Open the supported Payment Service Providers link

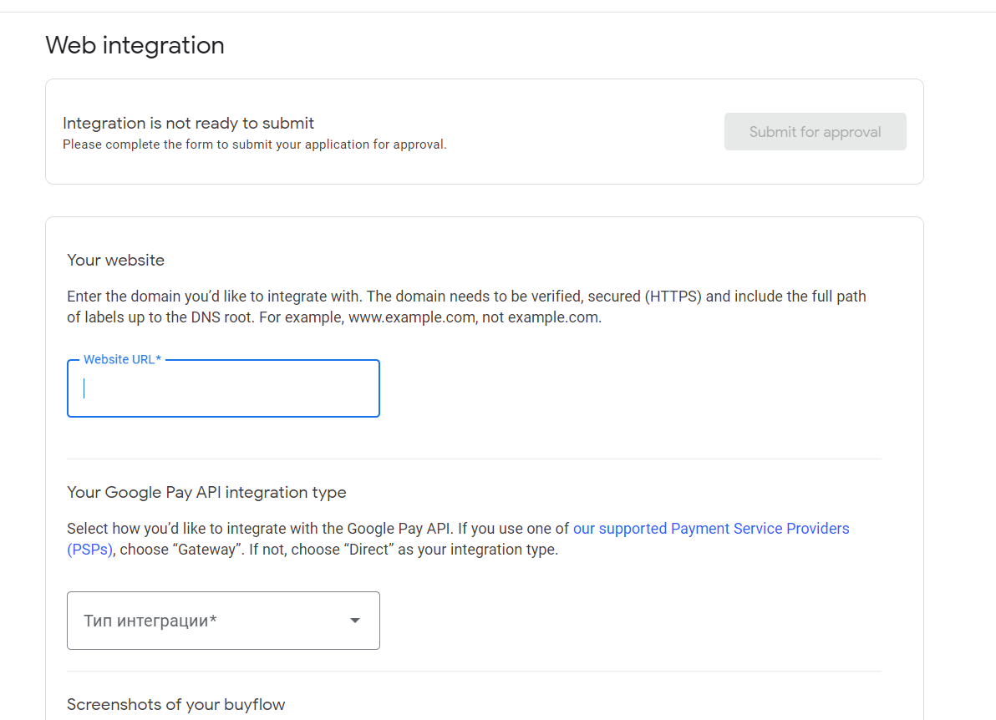coord(710,529)
